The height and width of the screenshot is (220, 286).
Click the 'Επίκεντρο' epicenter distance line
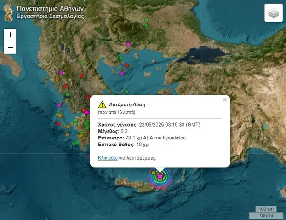tap(143, 138)
